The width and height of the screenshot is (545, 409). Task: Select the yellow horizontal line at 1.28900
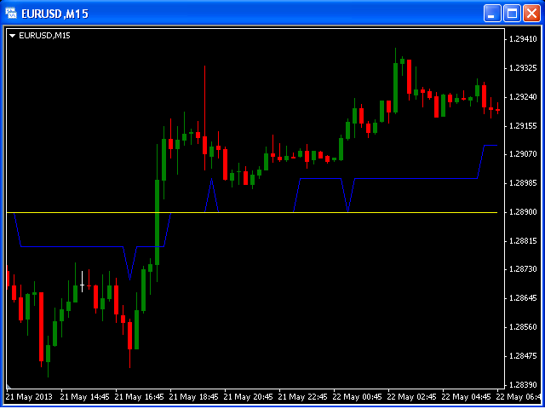[252, 212]
